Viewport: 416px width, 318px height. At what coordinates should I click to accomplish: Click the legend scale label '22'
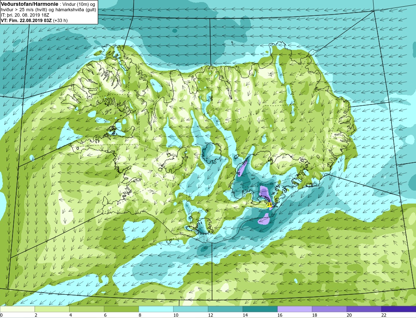(384, 315)
